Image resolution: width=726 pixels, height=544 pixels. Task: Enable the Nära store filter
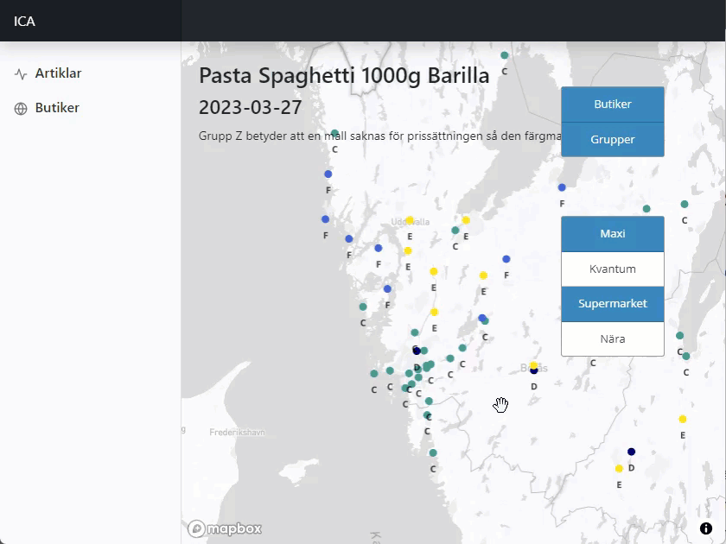click(612, 338)
